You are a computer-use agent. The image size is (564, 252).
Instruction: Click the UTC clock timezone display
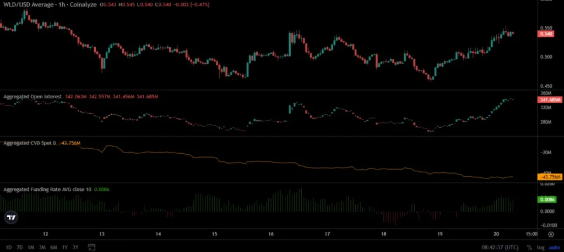[x=500, y=248]
